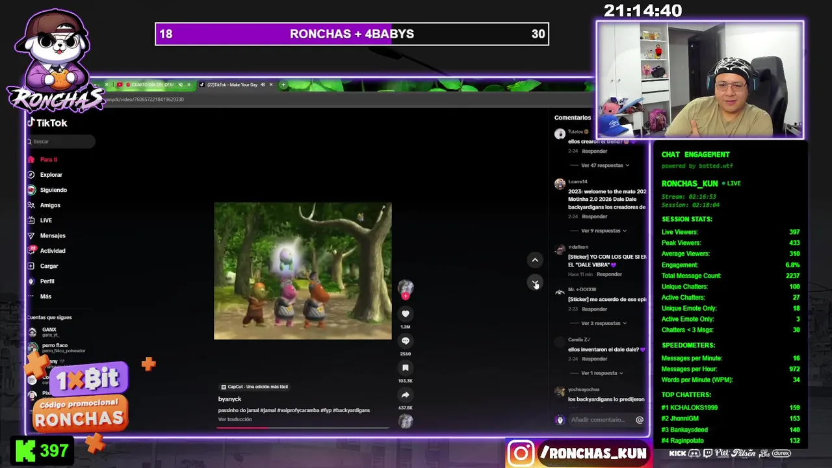Go to next video with down arrow
This screenshot has height=468, width=832.
[x=535, y=283]
